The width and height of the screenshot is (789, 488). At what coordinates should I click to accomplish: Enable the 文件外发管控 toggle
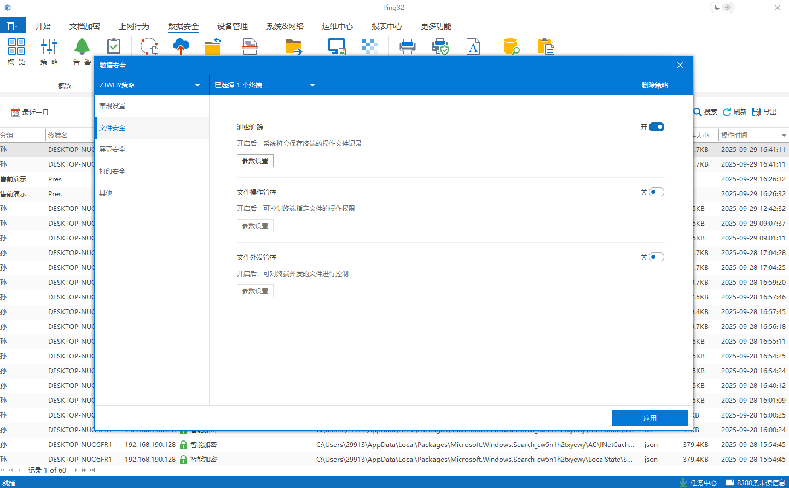click(657, 257)
